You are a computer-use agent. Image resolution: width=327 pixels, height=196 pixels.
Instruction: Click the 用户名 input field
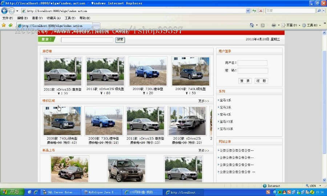(x=253, y=63)
